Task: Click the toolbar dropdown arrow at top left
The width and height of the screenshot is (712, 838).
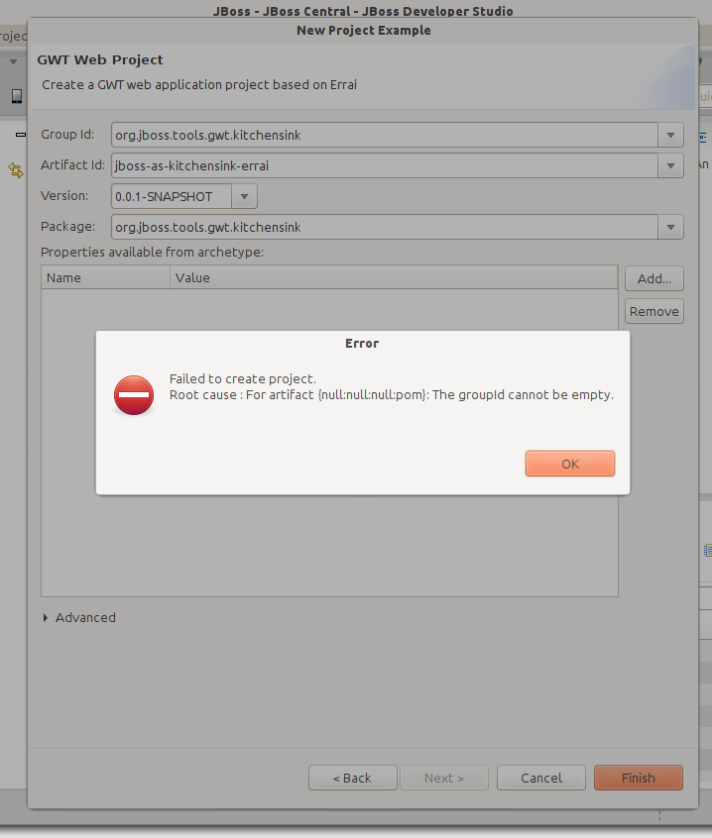Action: [x=13, y=62]
